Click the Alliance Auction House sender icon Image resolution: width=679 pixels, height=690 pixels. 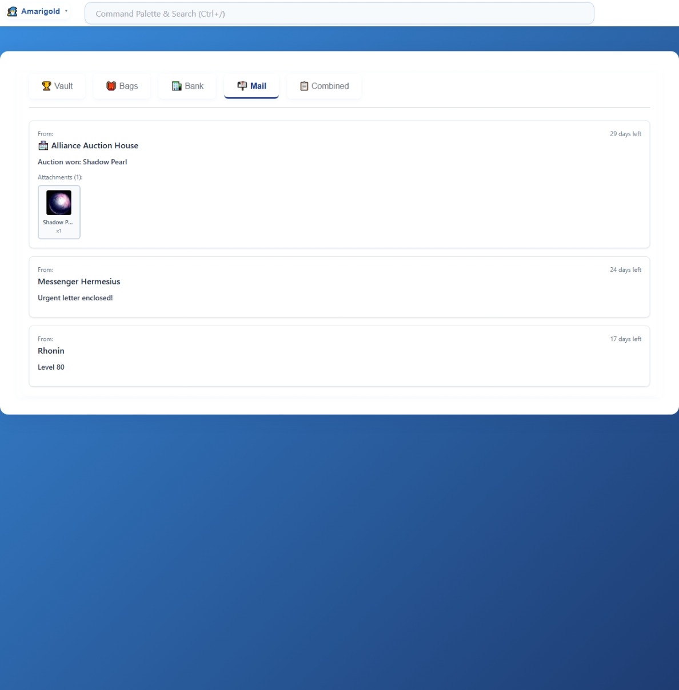43,146
